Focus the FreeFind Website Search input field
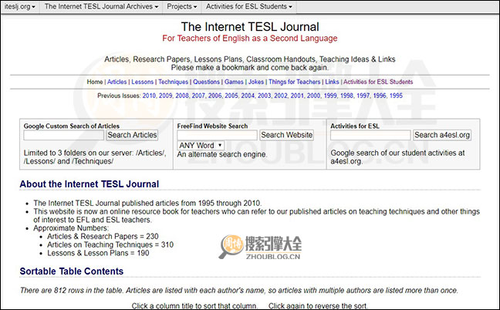The width and height of the screenshot is (500, 310). tap(217, 135)
